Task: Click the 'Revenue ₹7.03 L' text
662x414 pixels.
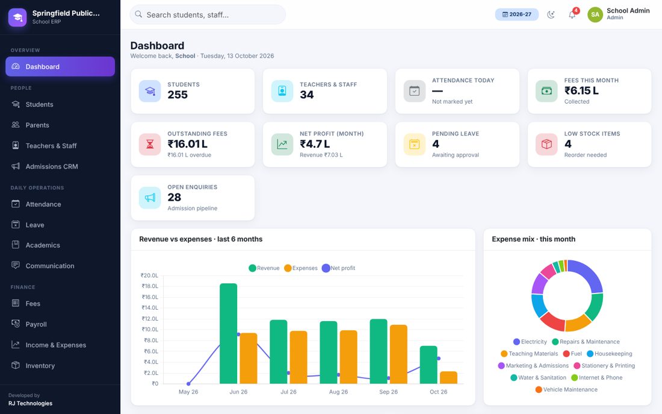Action: coord(321,155)
